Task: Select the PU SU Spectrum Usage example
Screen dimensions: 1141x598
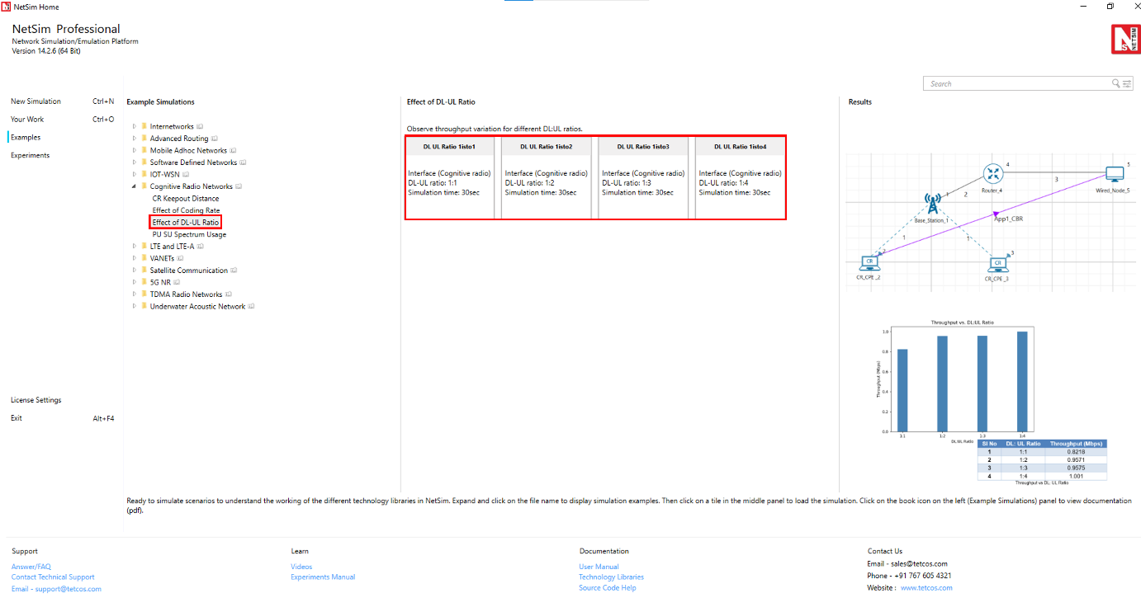Action: (189, 234)
